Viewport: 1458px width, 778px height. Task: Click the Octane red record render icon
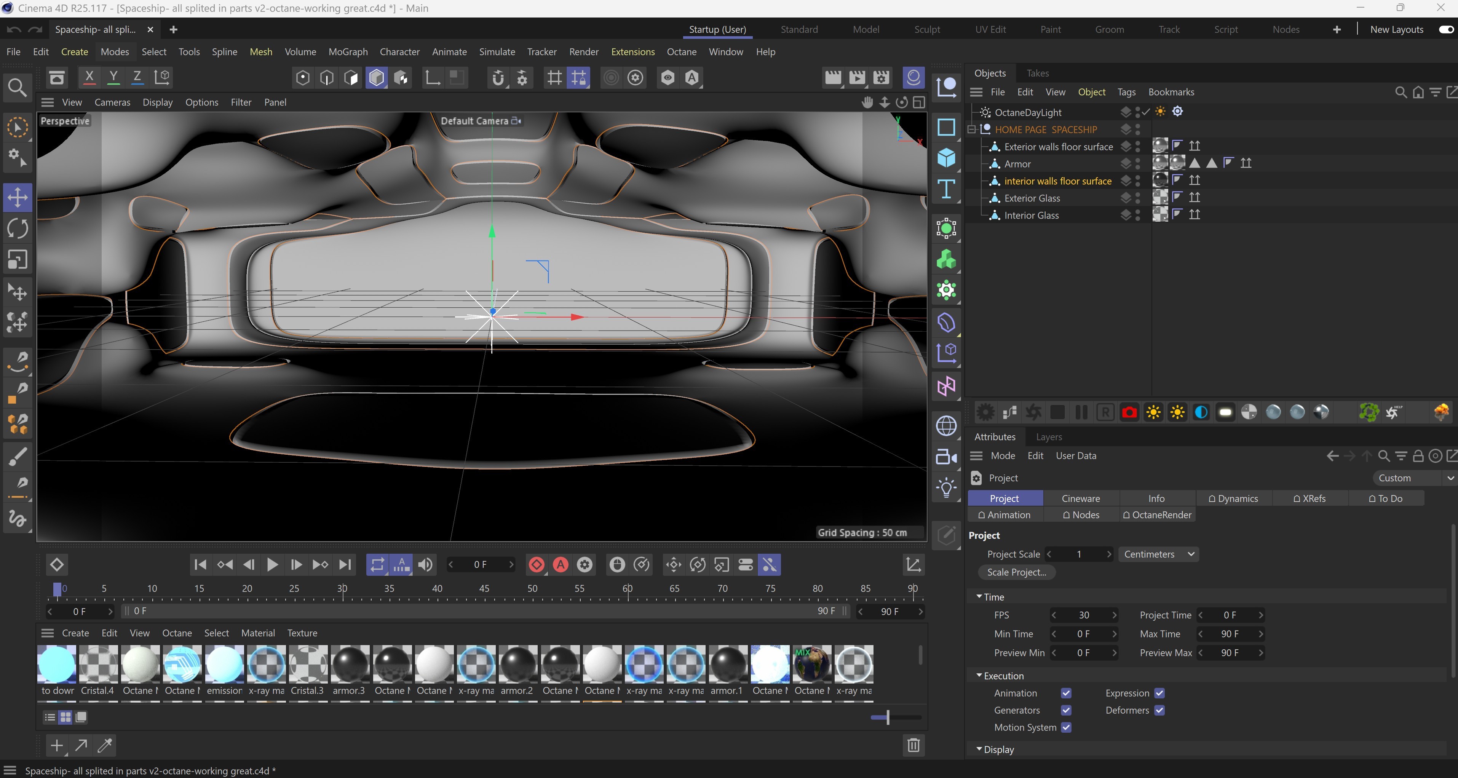coord(1129,412)
